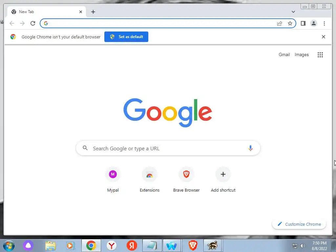Open the profile avatar menu
This screenshot has width=336, height=252.
click(313, 23)
